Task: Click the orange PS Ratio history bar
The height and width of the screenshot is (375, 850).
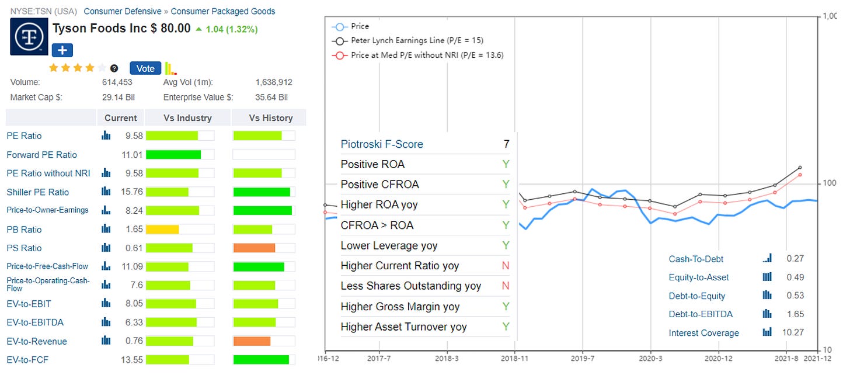Action: point(254,248)
